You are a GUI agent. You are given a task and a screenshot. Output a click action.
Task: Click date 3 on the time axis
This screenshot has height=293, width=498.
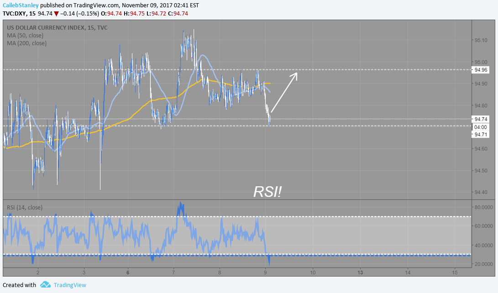(84, 272)
